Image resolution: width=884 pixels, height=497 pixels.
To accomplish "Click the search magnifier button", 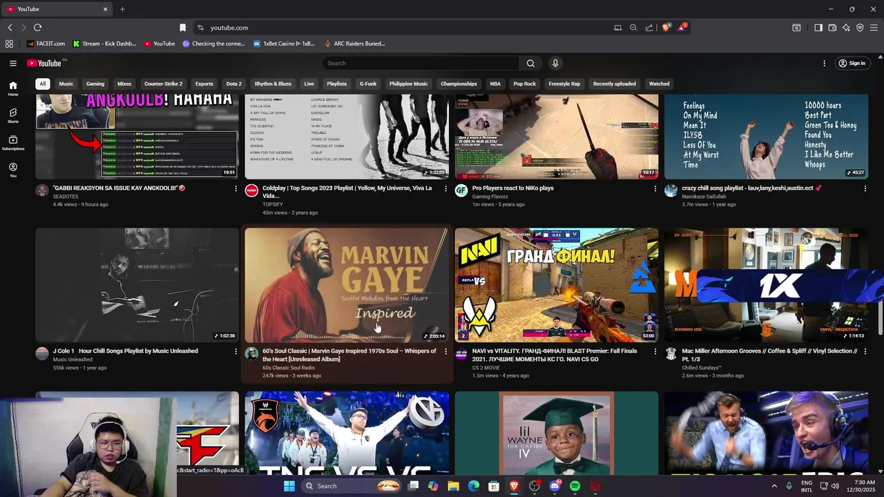I will tap(530, 63).
